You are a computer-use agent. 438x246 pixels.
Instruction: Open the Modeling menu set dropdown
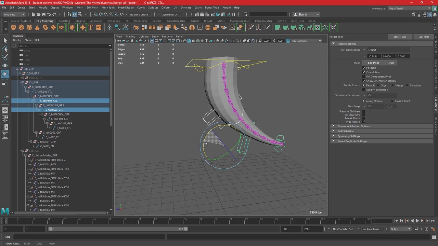(14, 14)
